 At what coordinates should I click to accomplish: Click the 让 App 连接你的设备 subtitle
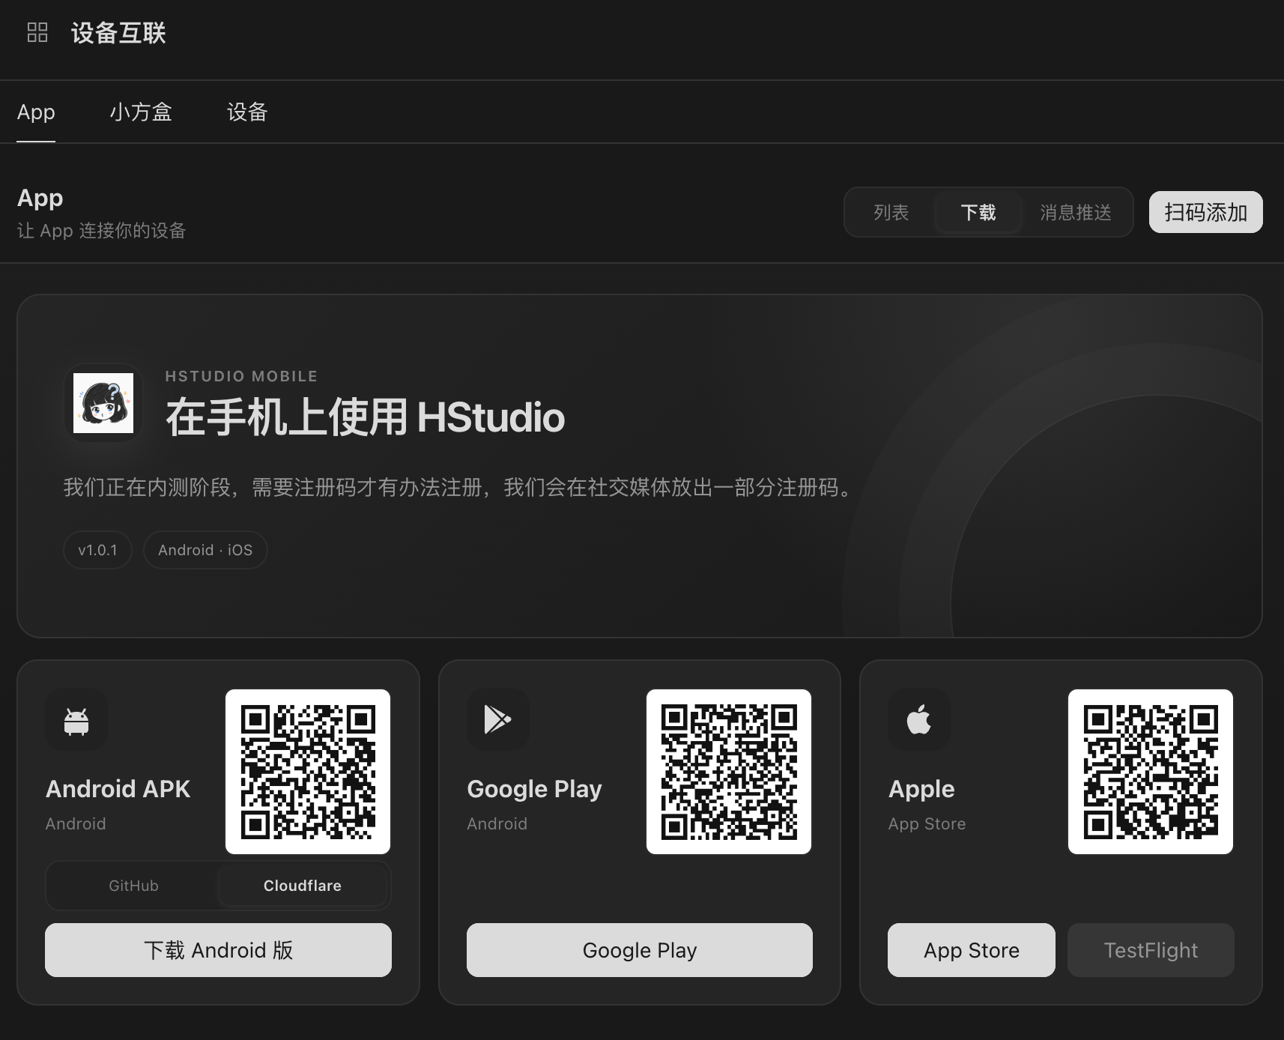coord(102,231)
